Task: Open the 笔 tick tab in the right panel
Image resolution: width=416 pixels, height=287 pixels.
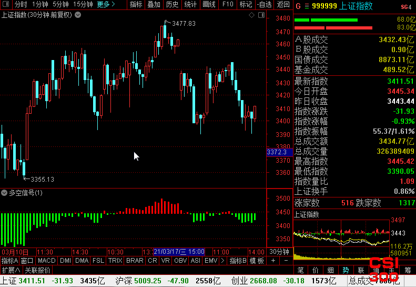Action: tap(301, 270)
